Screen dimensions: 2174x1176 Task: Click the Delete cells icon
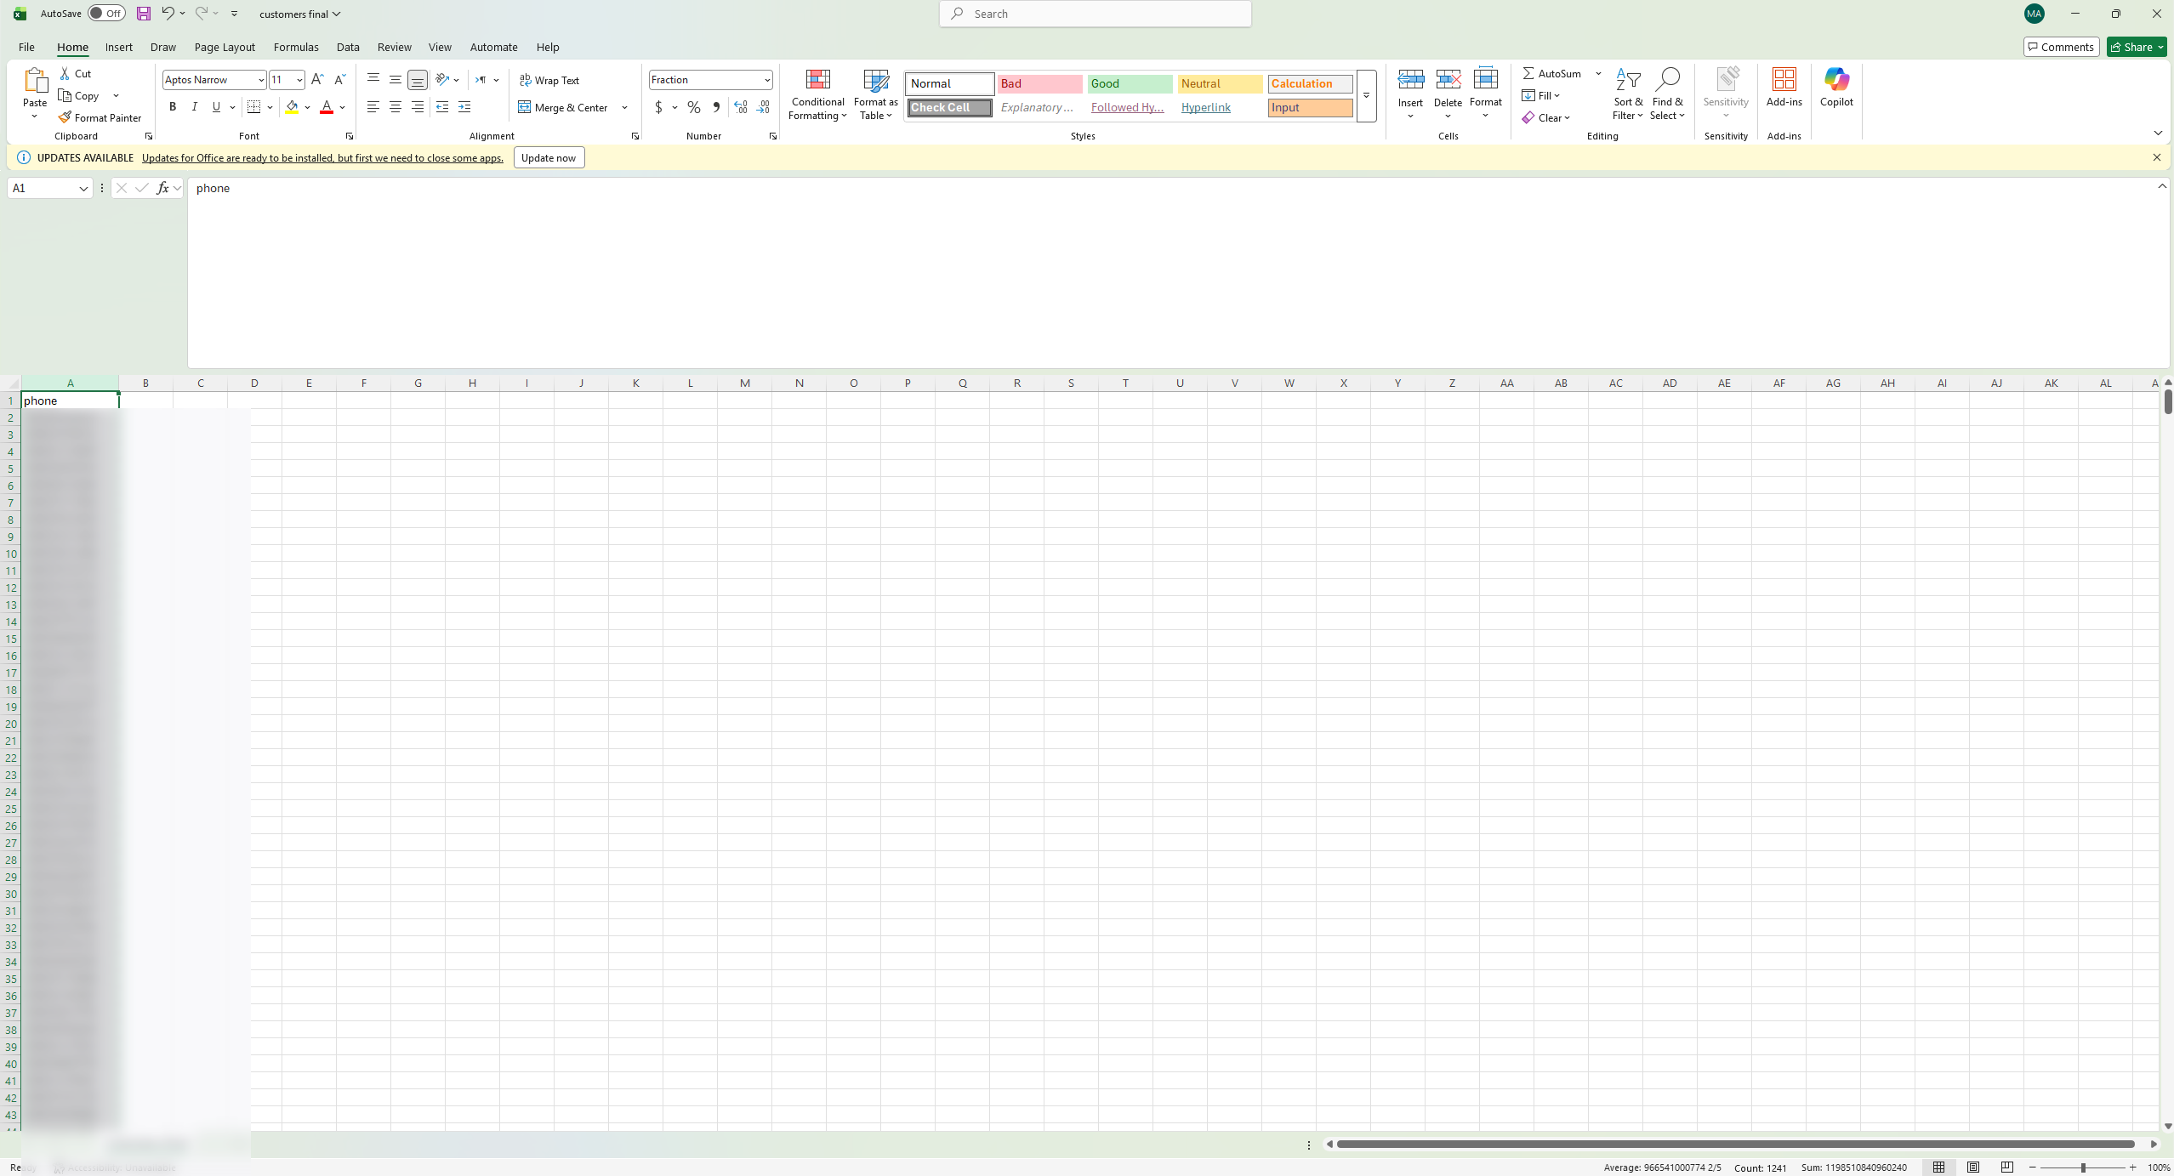(x=1448, y=81)
